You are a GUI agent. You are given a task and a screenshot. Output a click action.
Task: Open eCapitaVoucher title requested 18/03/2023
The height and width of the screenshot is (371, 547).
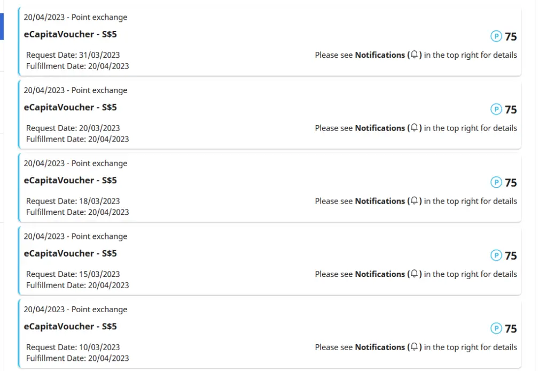click(x=70, y=181)
